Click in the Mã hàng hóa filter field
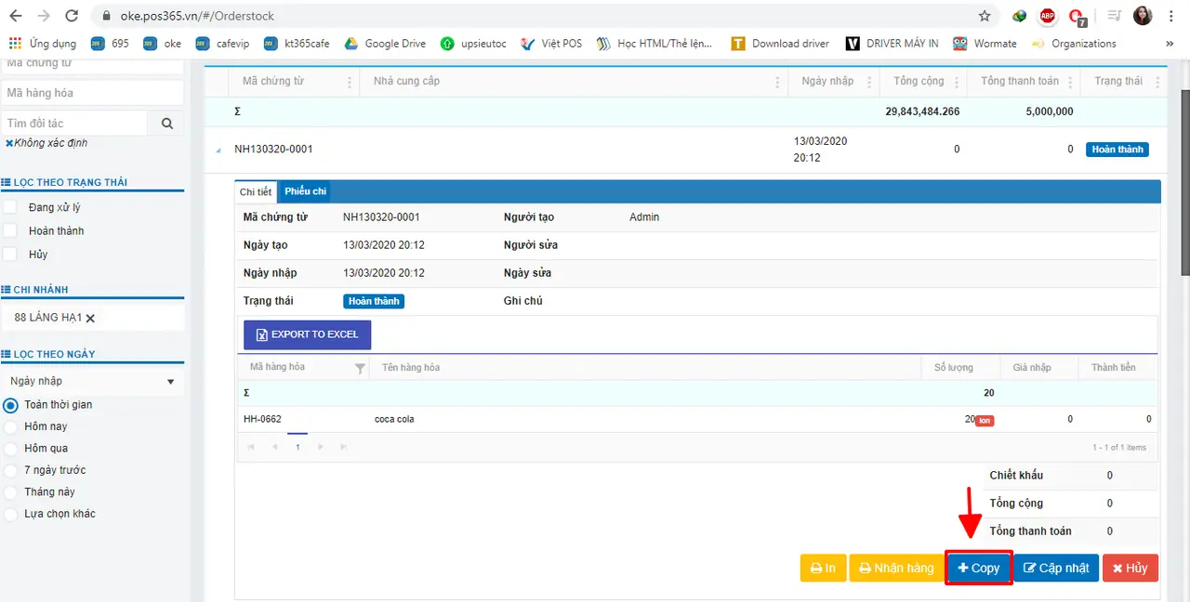This screenshot has height=602, width=1190. 92,93
